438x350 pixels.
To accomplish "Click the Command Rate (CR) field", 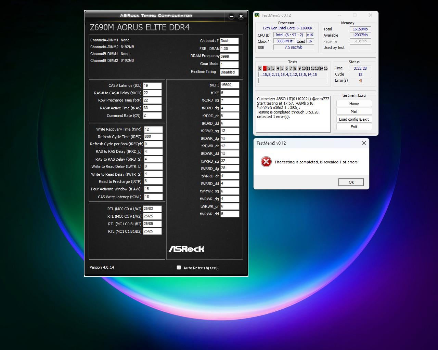I will 152,116.
